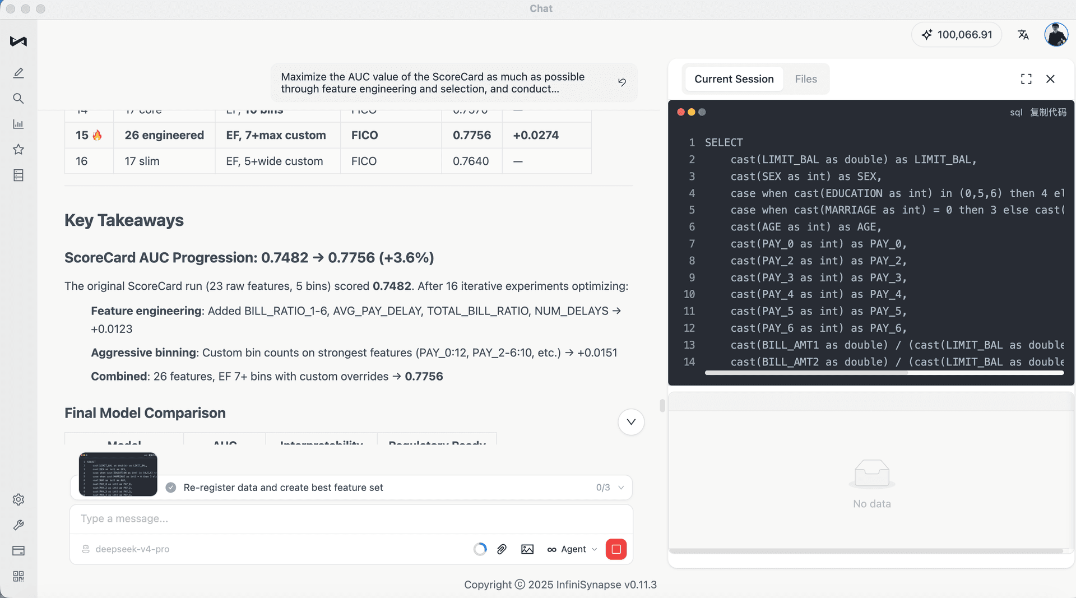Image resolution: width=1076 pixels, height=598 pixels.
Task: Switch to the Current Session tab
Action: tap(734, 79)
